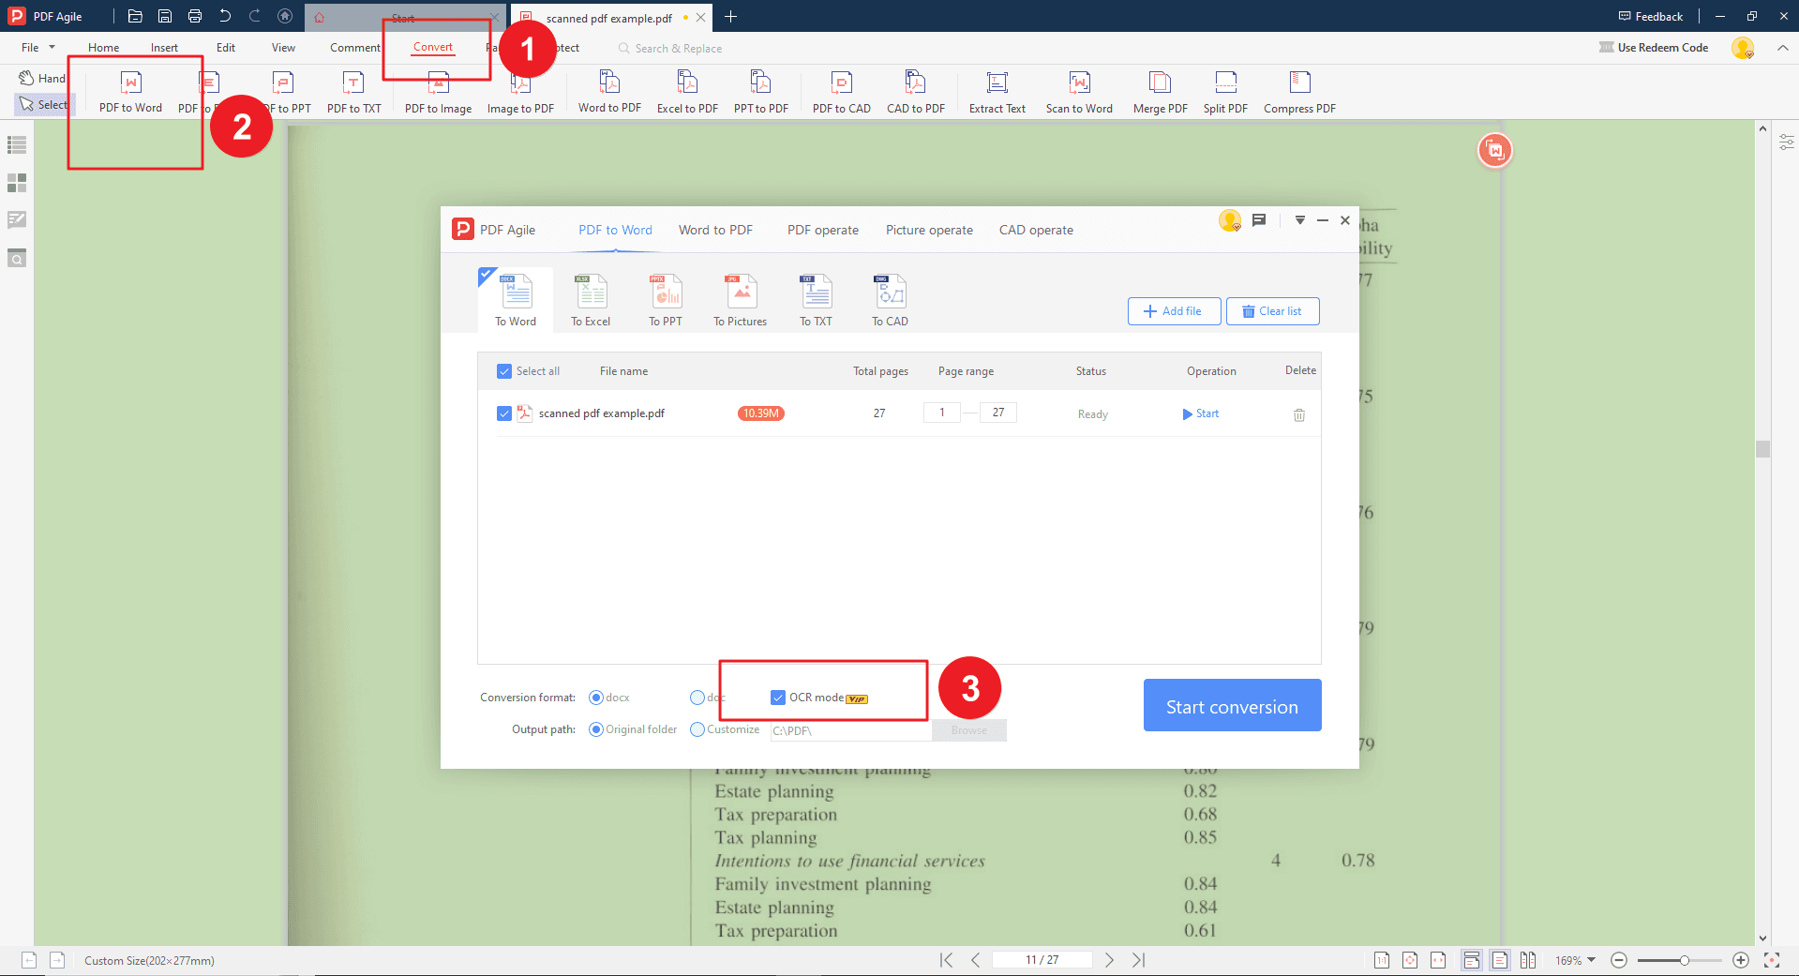The height and width of the screenshot is (976, 1799).
Task: Click the Merge PDF tool
Action: 1160,92
